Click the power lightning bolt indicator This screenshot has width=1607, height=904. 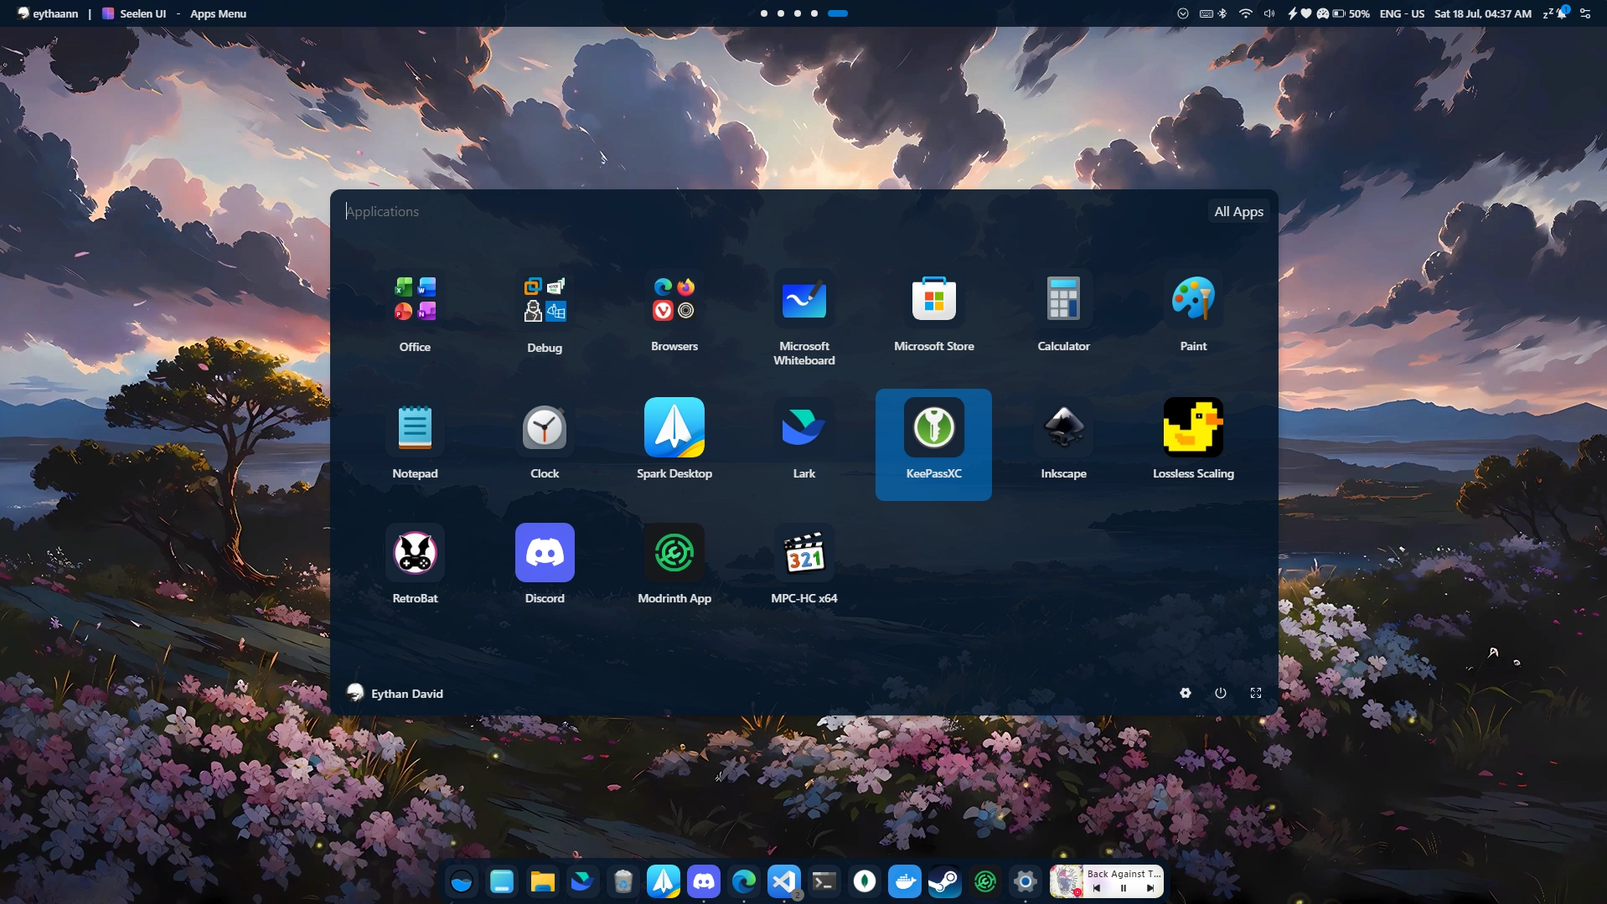pyautogui.click(x=1292, y=13)
